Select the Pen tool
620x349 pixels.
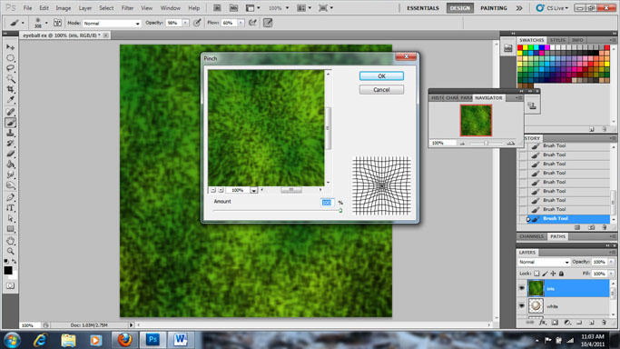point(10,197)
